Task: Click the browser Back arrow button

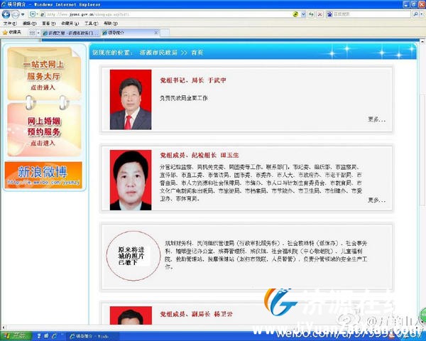Action: coord(6,14)
